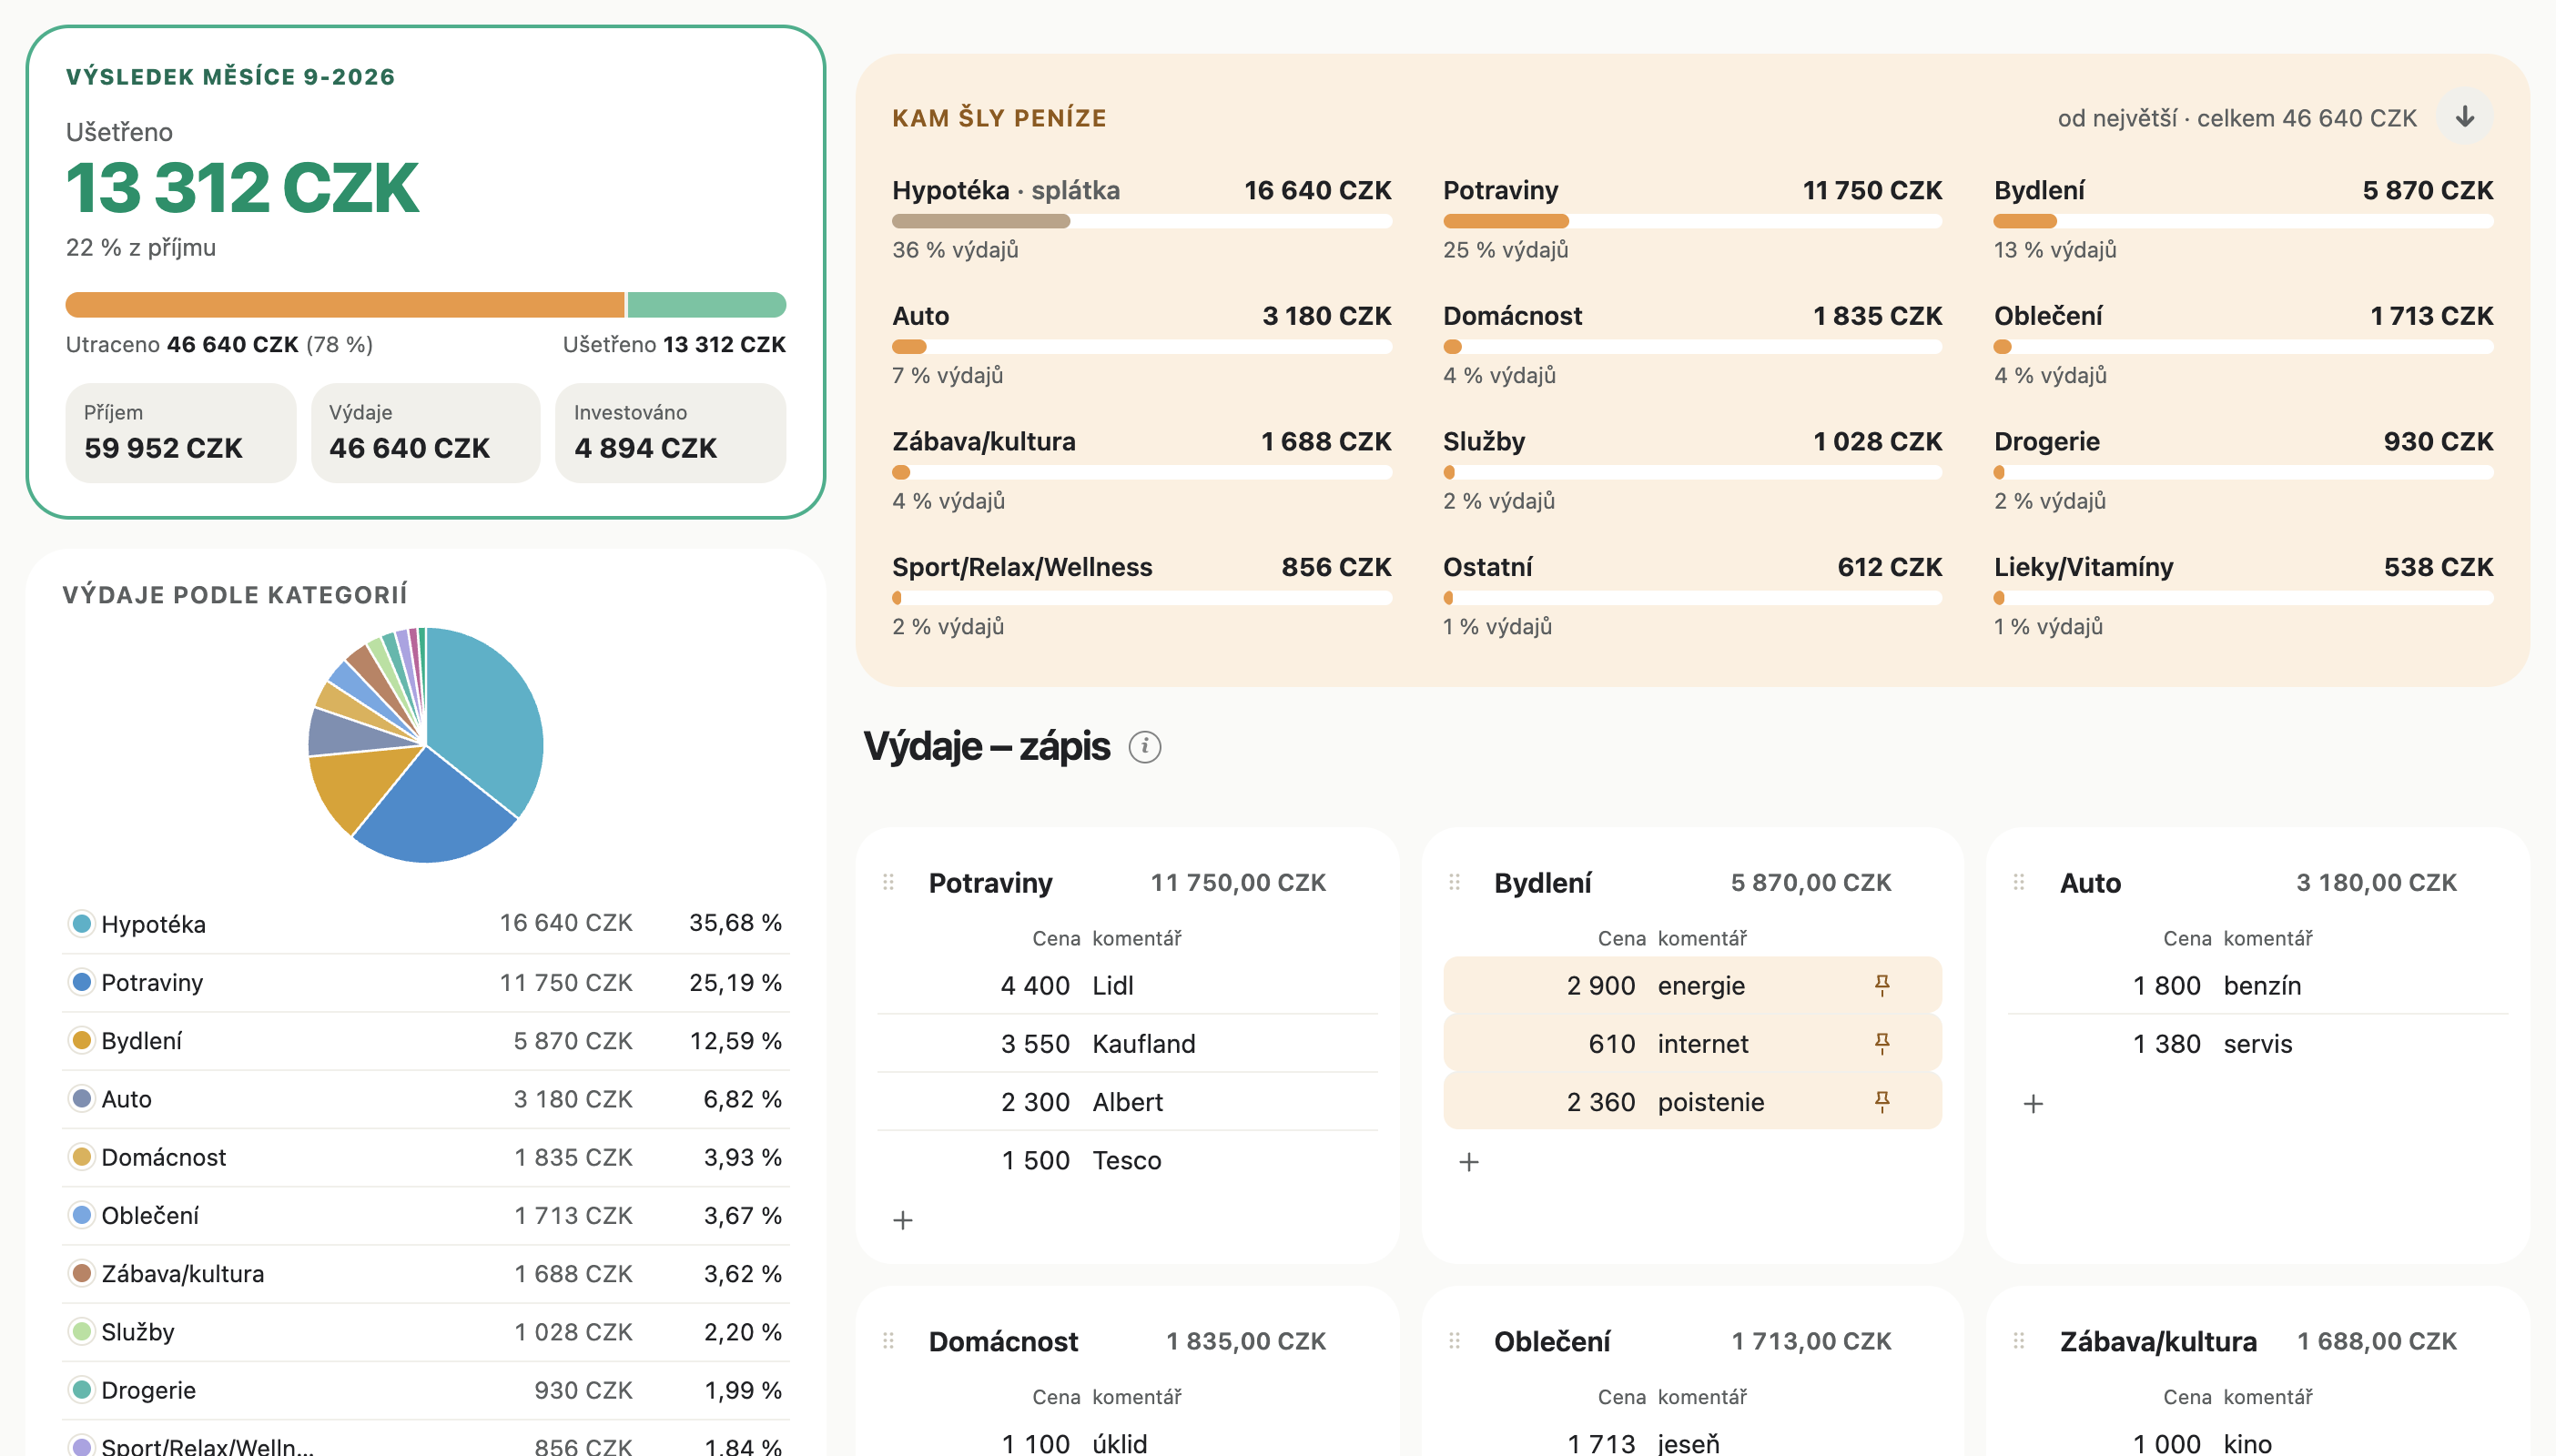
Task: Select the Potraviny legend row
Action: point(425,982)
